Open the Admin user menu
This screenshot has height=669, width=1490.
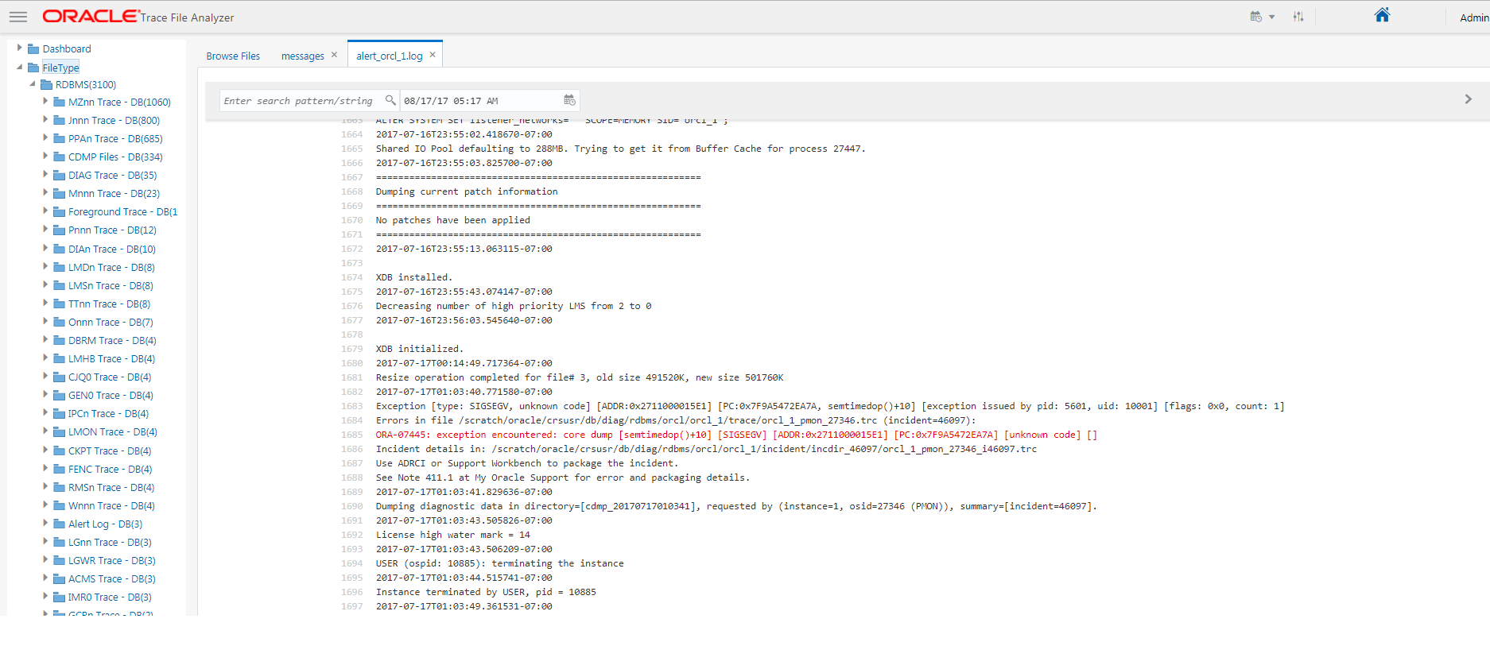pos(1474,17)
